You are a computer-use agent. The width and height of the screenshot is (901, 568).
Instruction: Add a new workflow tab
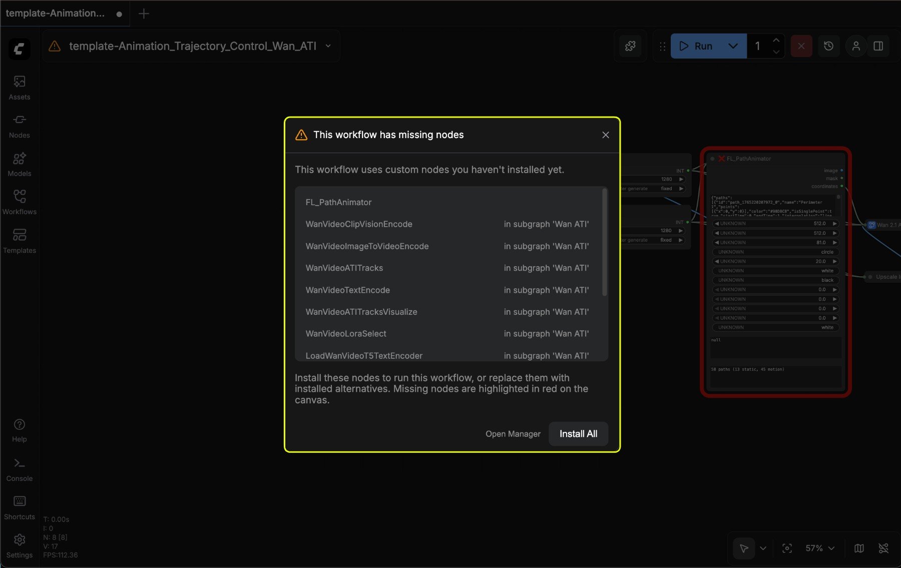(x=144, y=14)
